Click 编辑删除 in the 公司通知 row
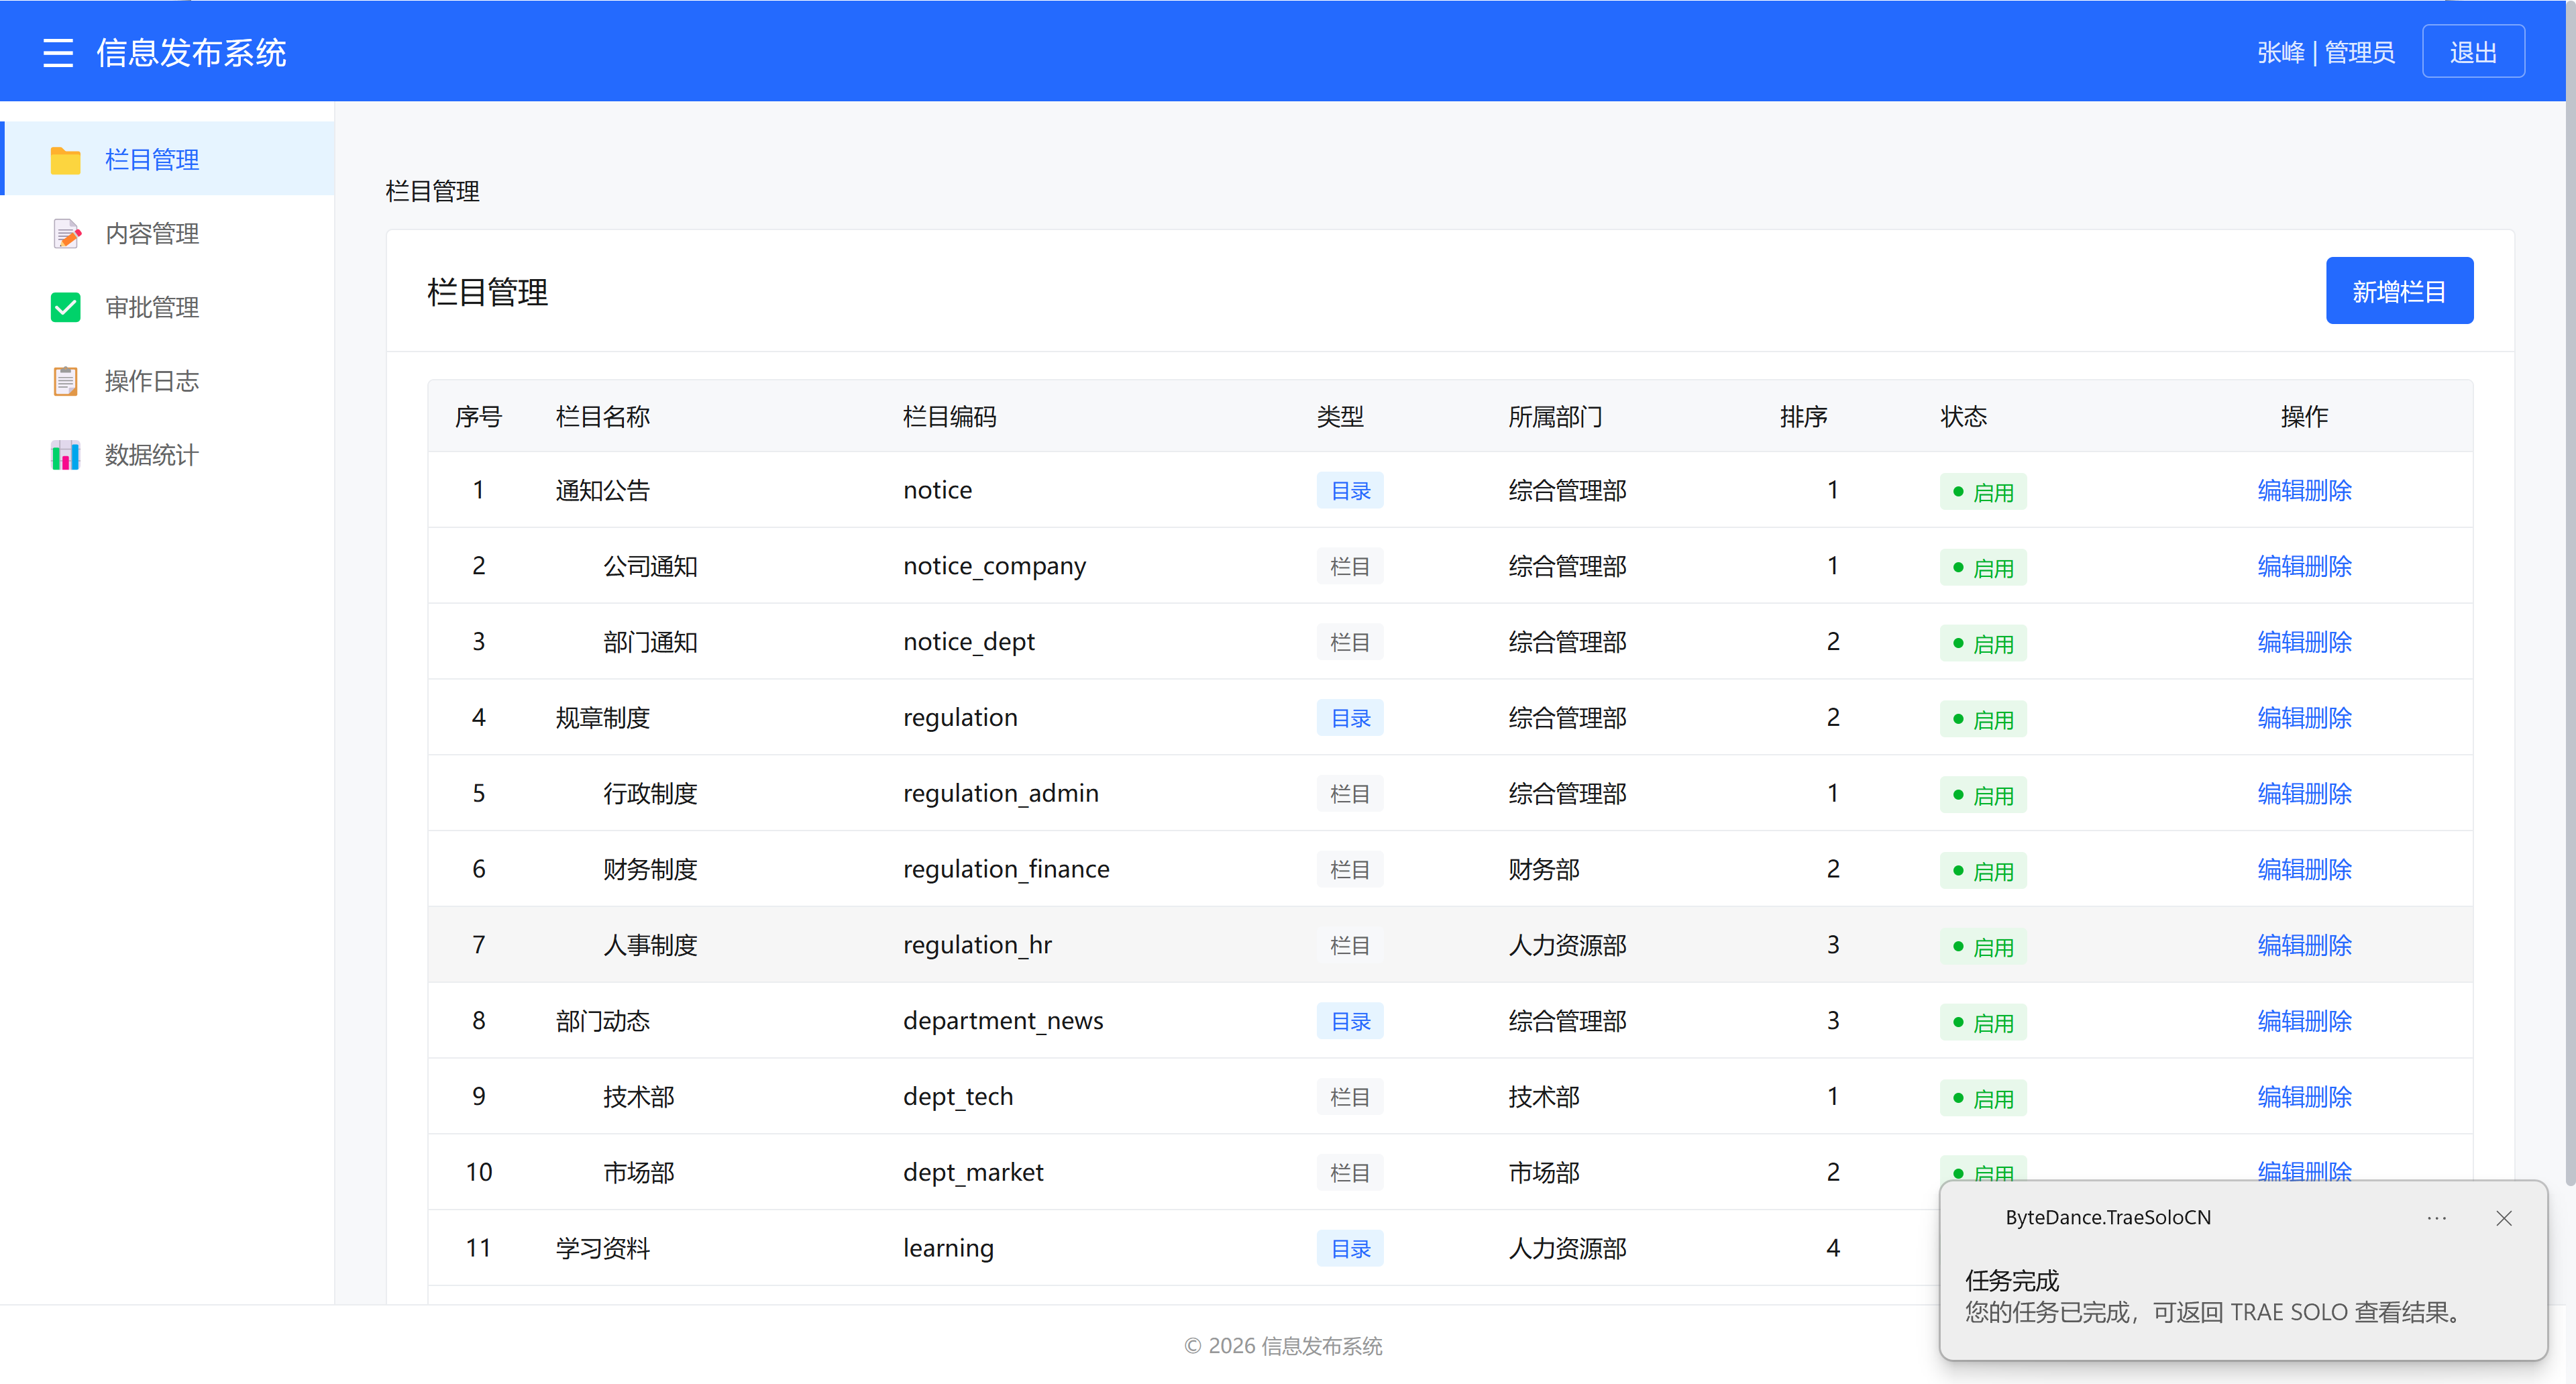Screen dimensions: 2576x1384 [x=2304, y=566]
